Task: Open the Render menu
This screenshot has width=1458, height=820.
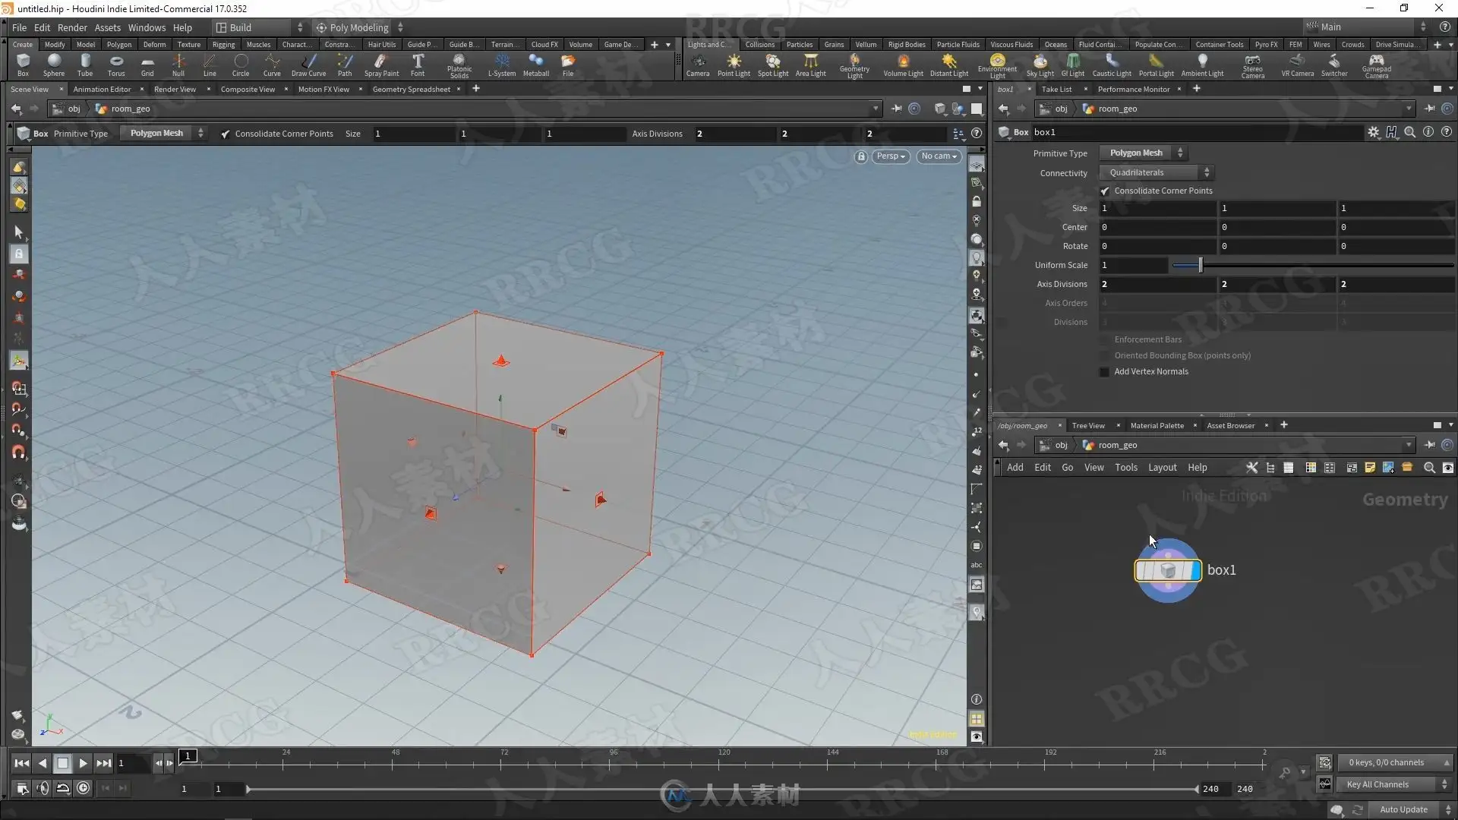Action: pos(72,27)
